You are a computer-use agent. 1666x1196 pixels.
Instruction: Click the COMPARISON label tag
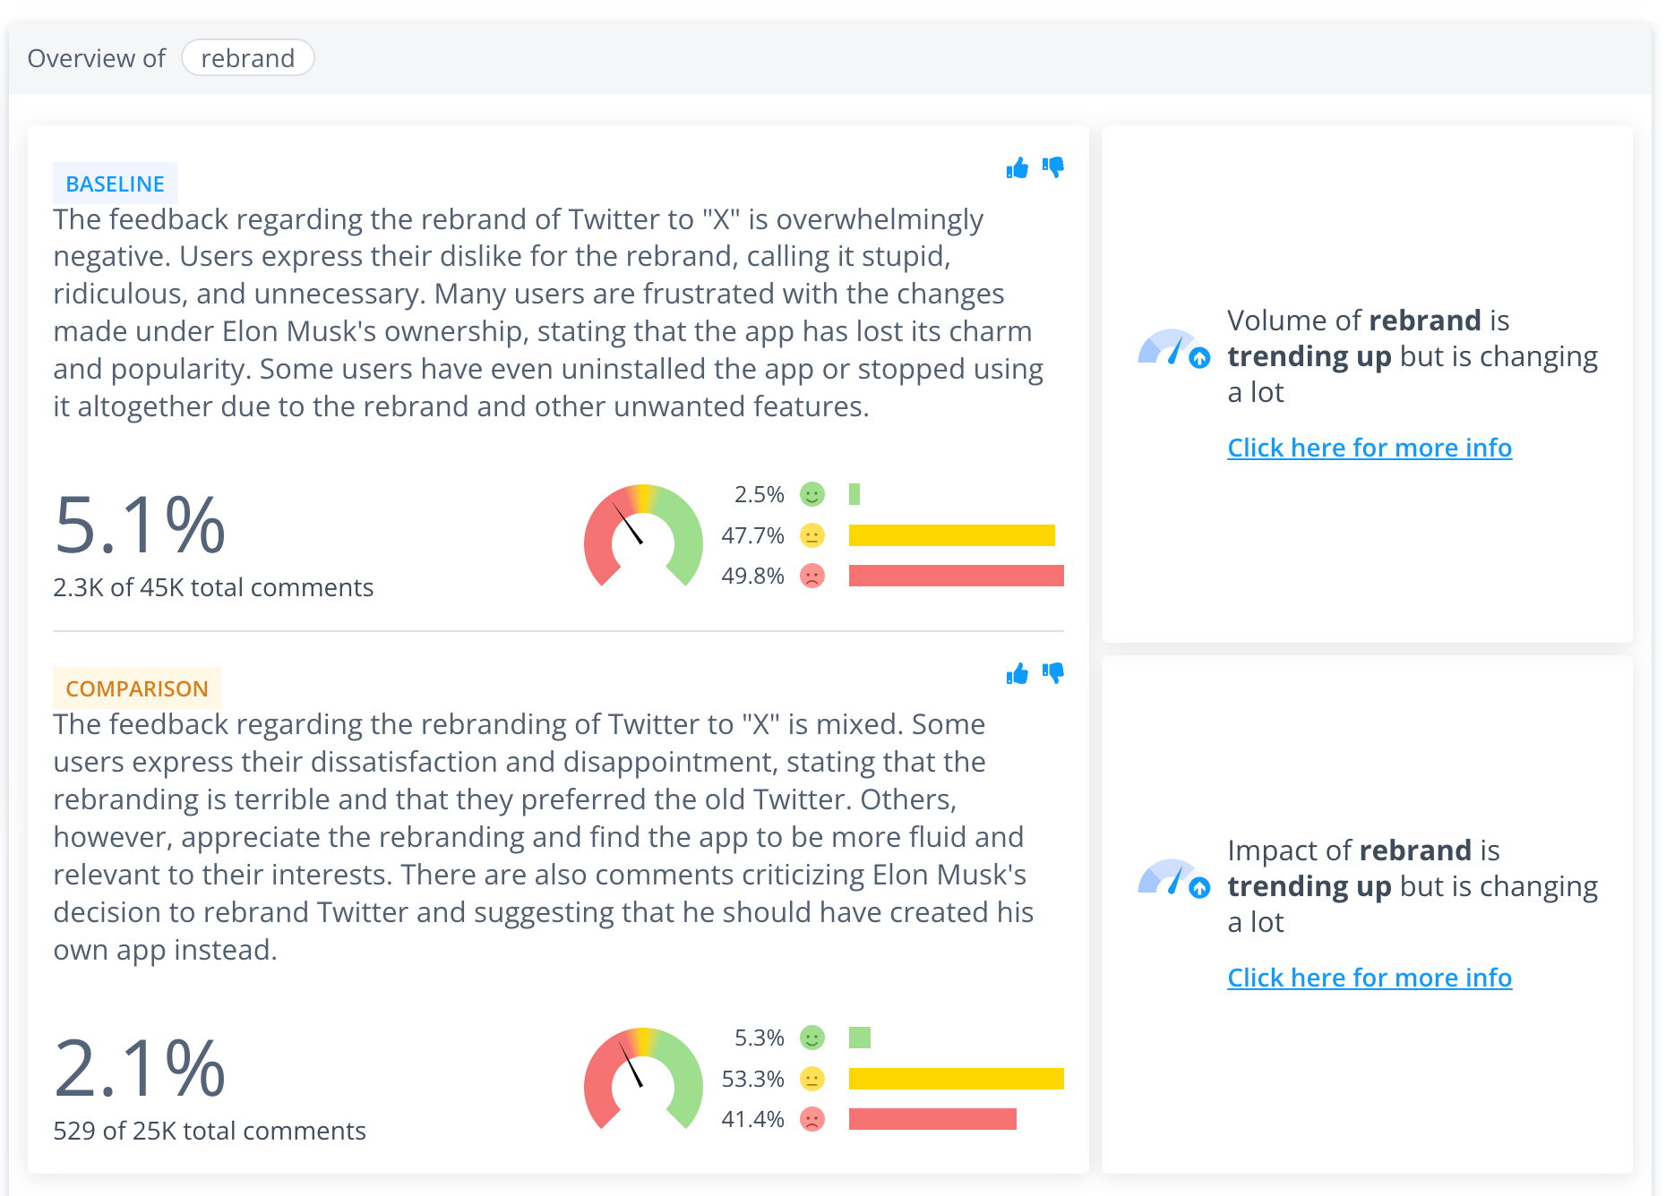point(137,688)
